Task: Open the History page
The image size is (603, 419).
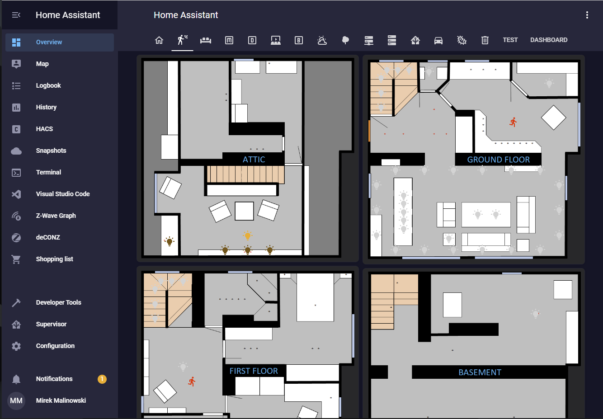Action: click(x=60, y=107)
